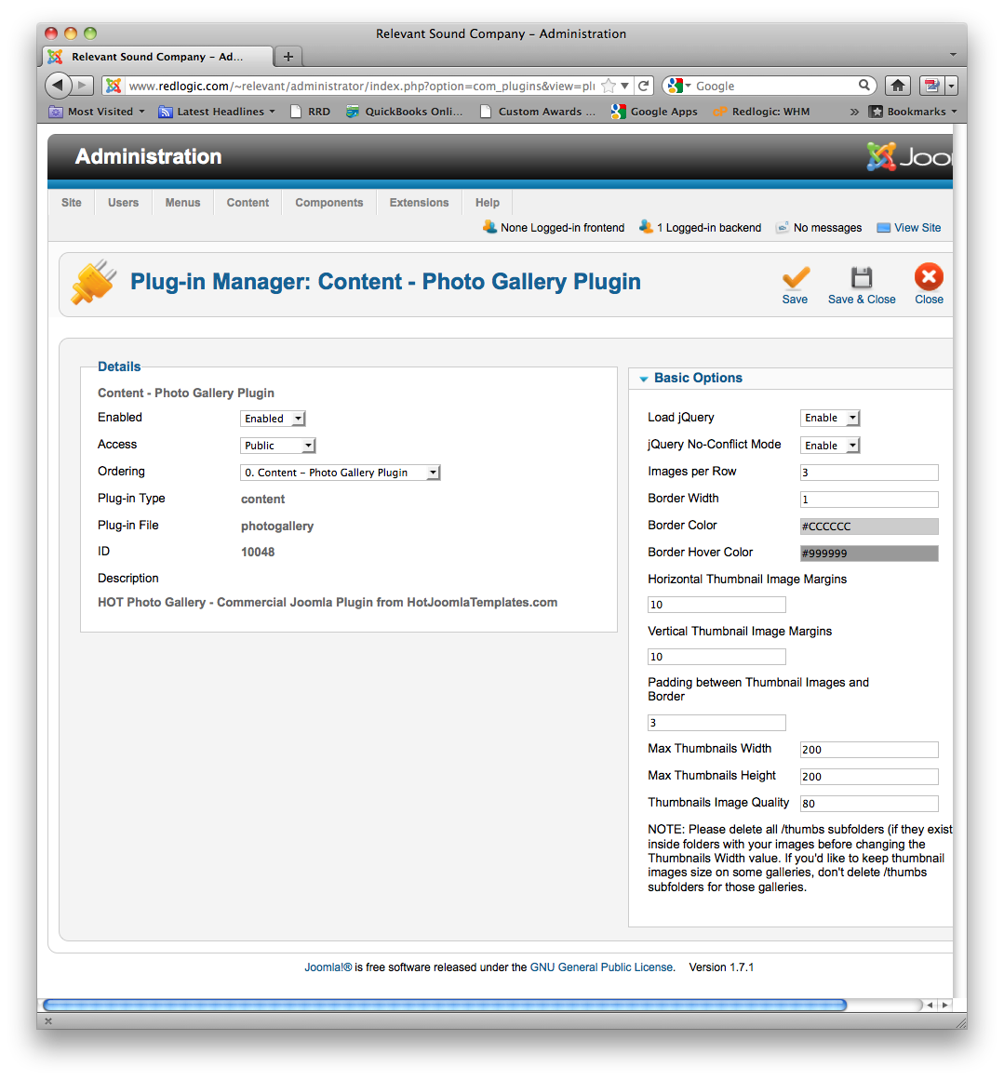Click the browser URL address bar

(362, 86)
